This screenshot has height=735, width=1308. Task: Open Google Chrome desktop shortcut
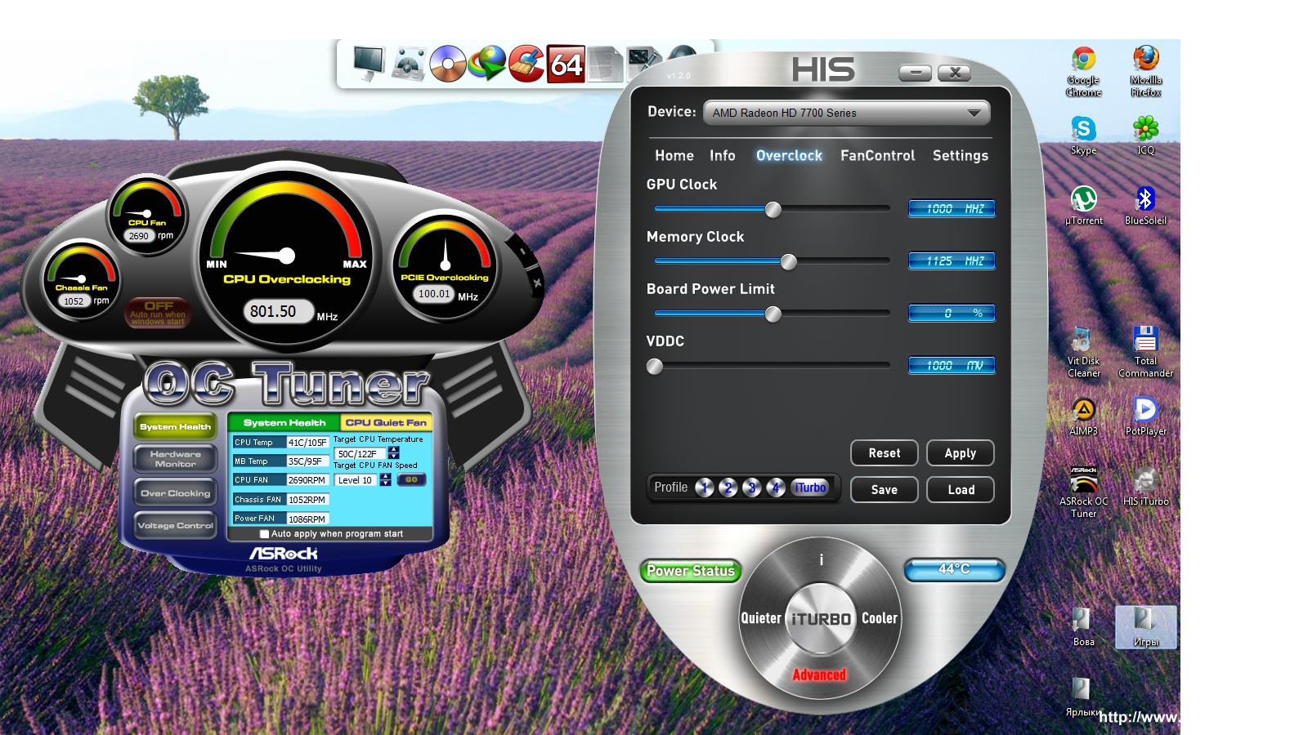click(x=1083, y=72)
